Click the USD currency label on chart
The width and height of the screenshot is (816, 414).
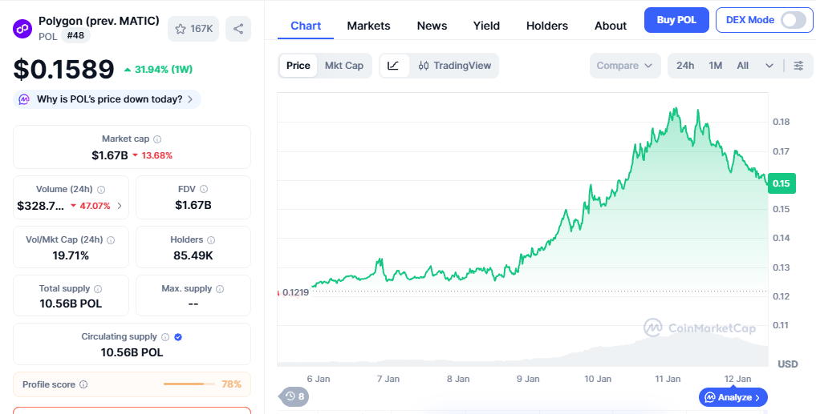click(787, 364)
